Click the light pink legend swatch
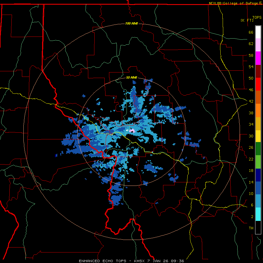Viewport: 263px width, 263px height. point(258,45)
